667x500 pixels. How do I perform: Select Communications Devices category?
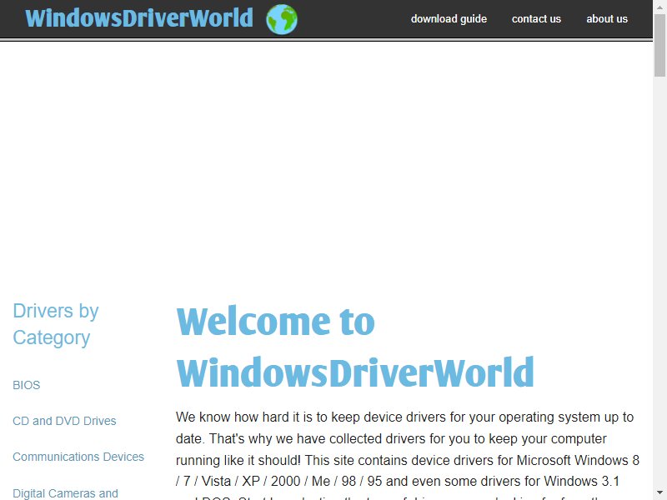click(x=78, y=457)
